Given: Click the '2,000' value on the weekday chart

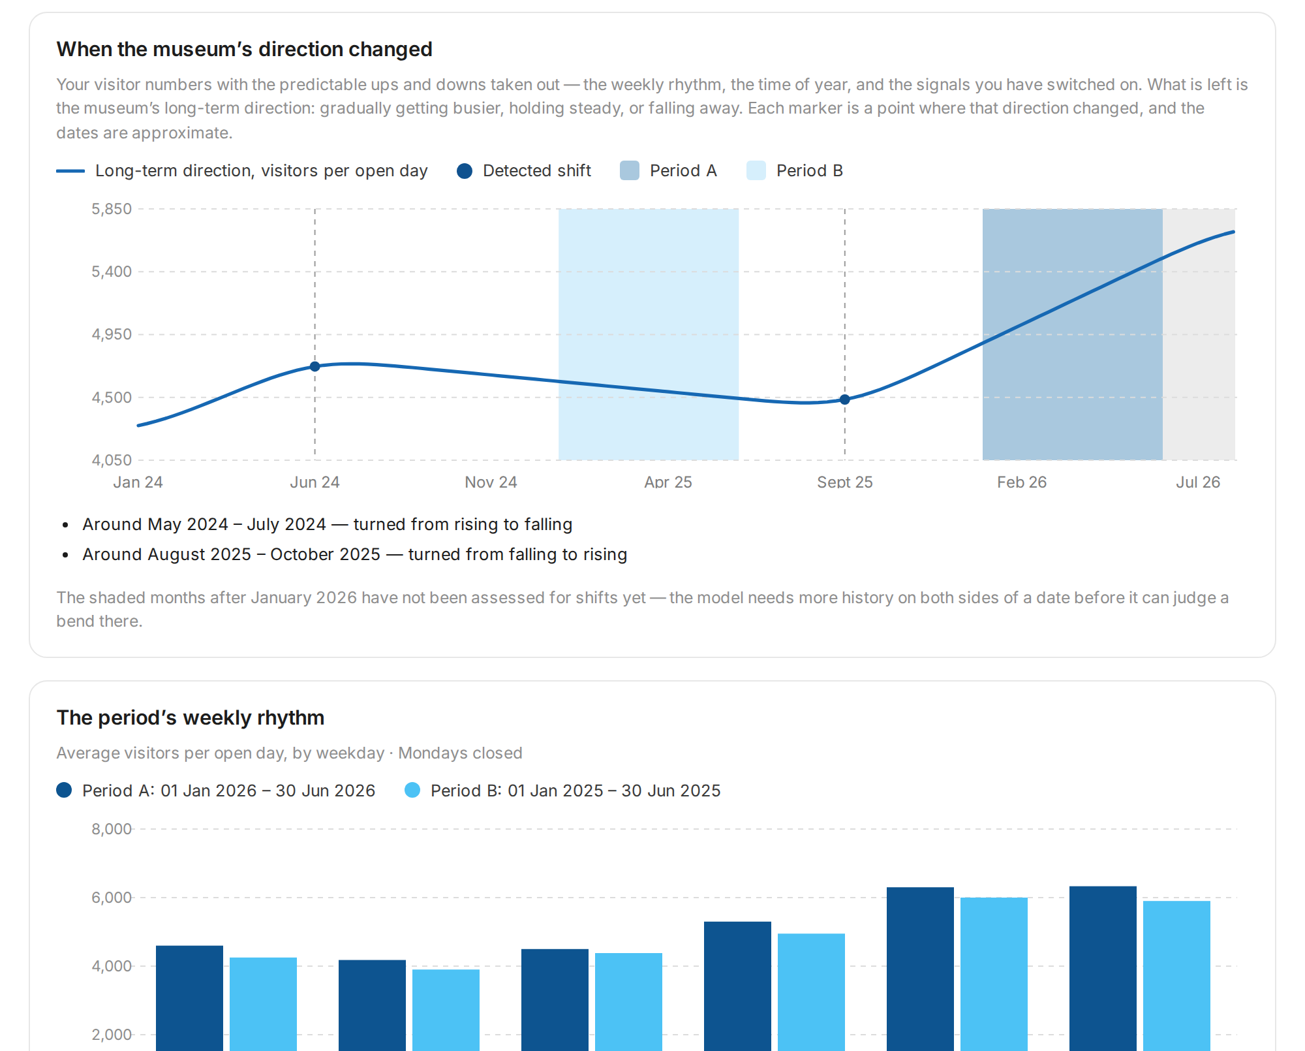Looking at the screenshot, I should [x=112, y=1035].
